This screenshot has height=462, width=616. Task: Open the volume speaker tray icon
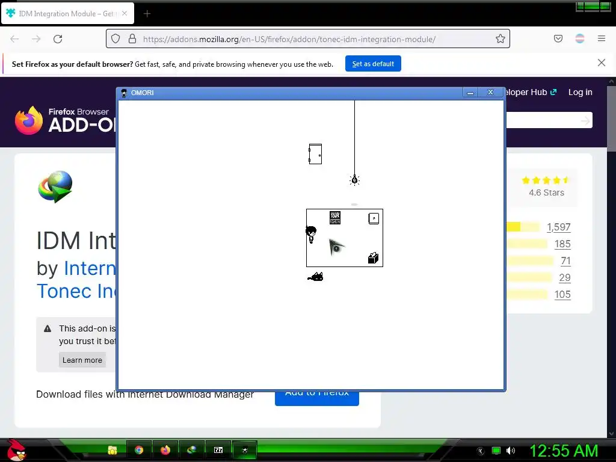(510, 451)
